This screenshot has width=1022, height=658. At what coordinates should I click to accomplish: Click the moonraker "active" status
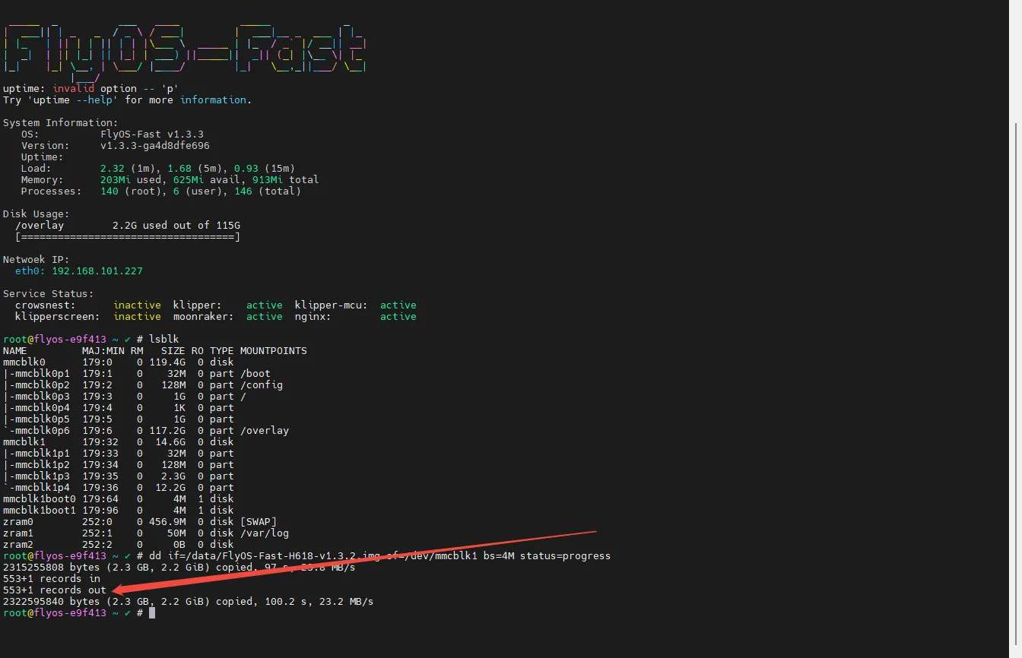264,317
